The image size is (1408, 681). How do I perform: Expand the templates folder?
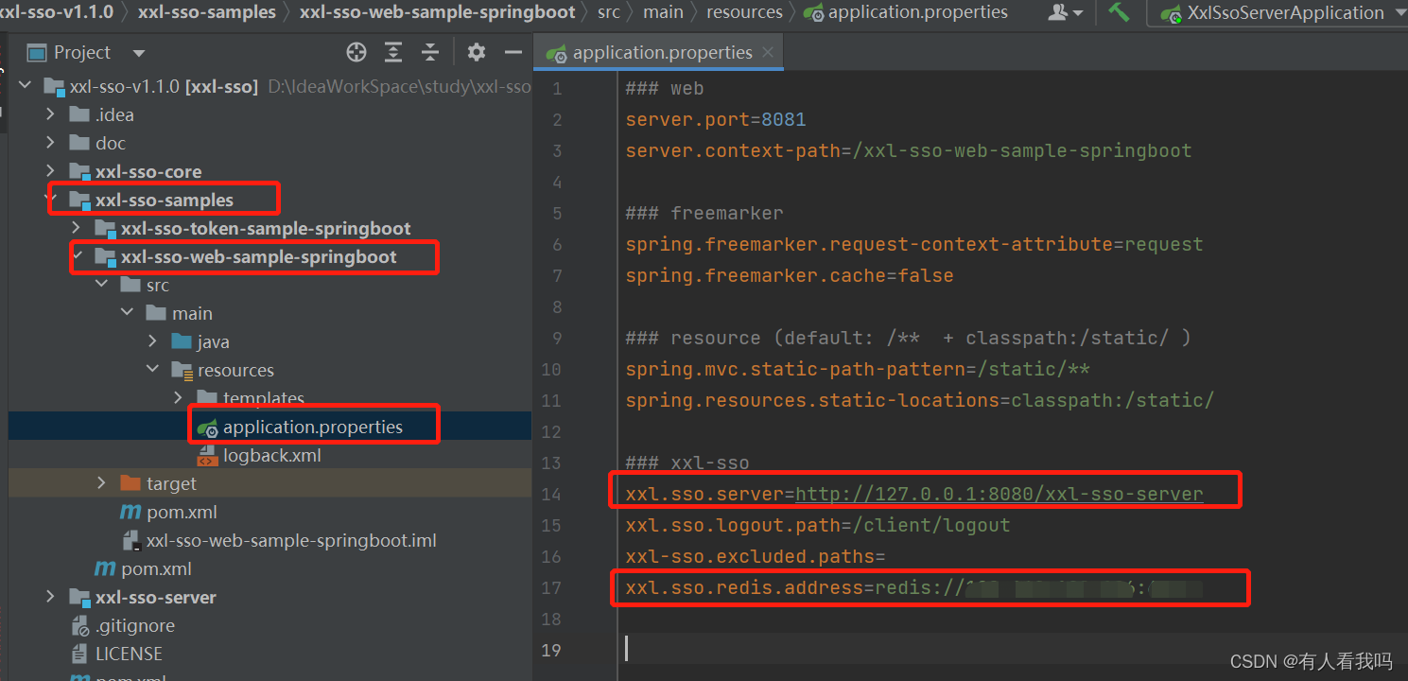[x=179, y=398]
